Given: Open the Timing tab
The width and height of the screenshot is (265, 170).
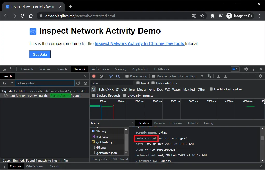Looking at the screenshot, I should pos(208,123).
